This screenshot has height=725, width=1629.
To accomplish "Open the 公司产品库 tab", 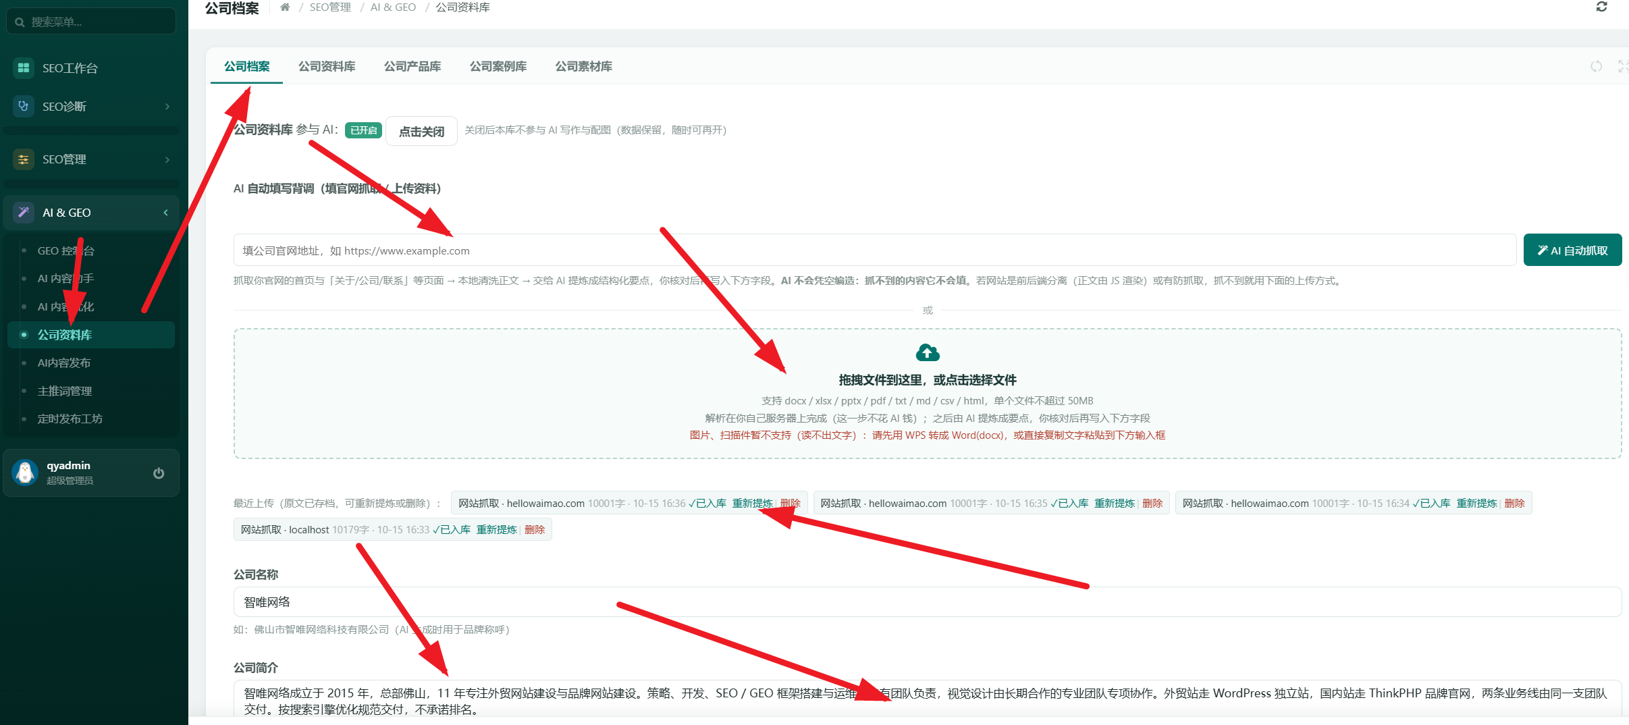I will tap(412, 66).
